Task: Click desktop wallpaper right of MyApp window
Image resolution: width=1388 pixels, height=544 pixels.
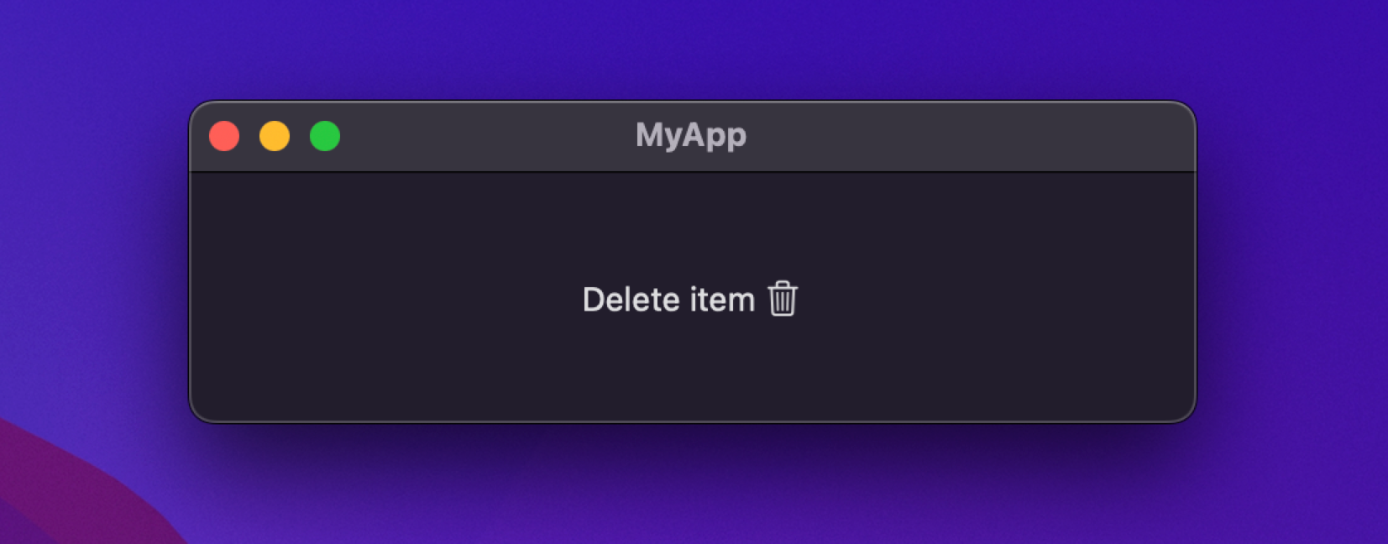Action: coord(1293,260)
